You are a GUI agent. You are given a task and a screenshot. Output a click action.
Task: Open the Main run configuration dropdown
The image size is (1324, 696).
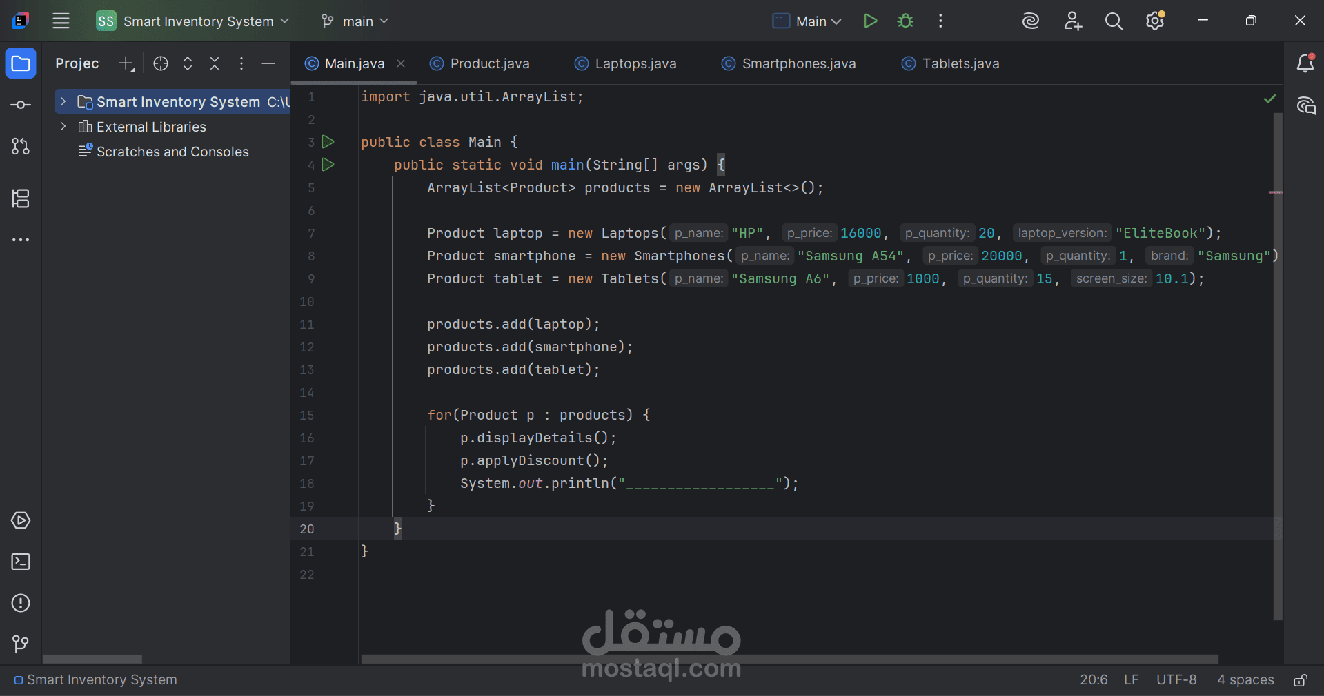[x=807, y=21]
